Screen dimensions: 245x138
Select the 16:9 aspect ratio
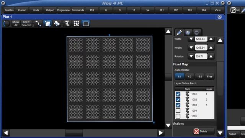point(199,77)
